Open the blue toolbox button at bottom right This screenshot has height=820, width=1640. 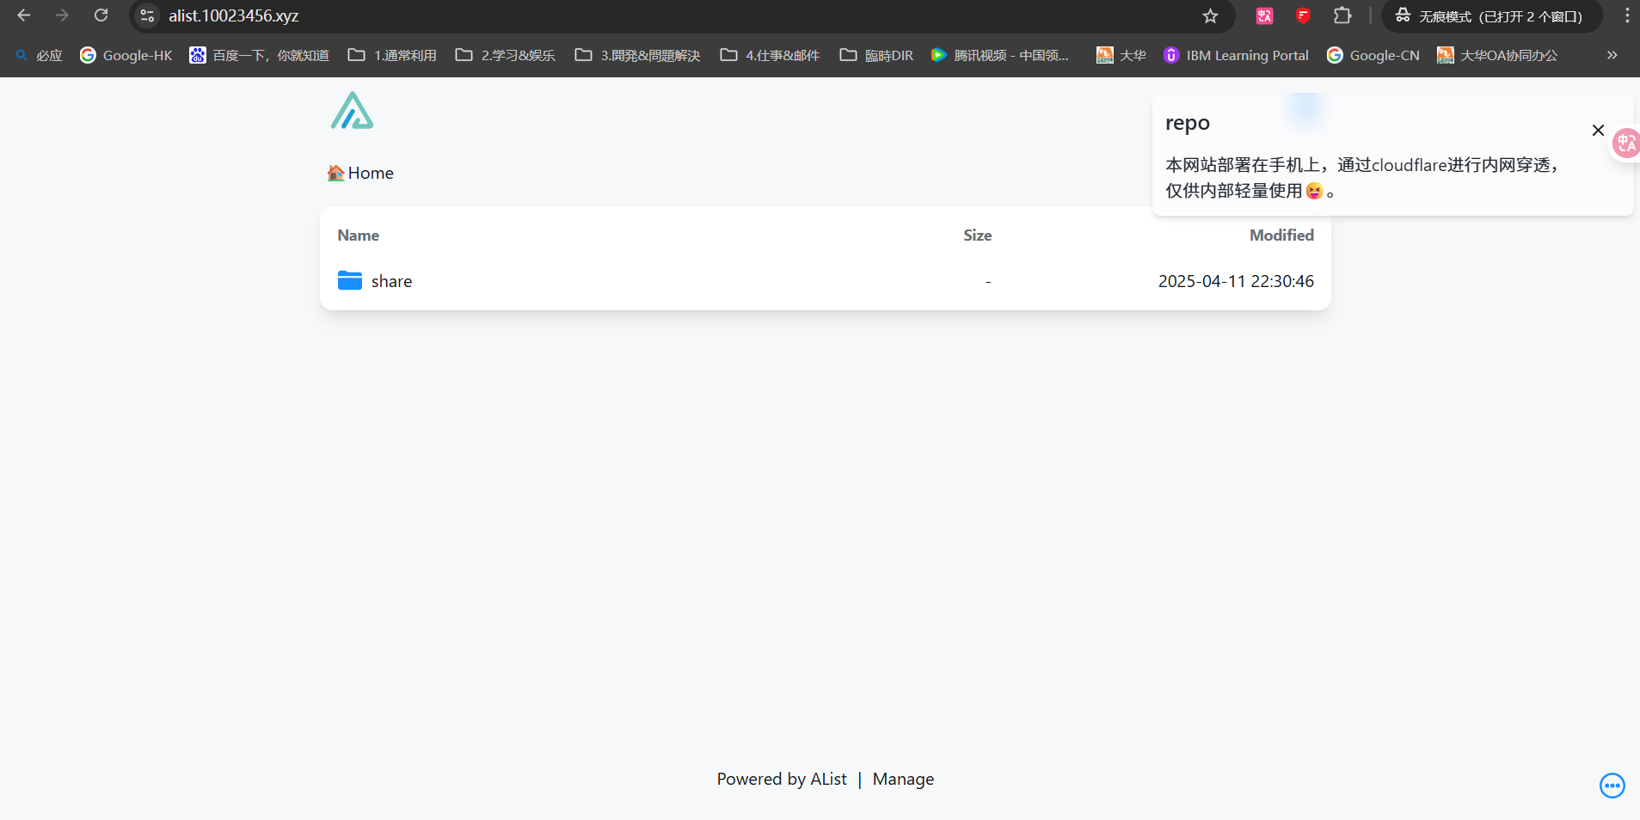tap(1612, 785)
